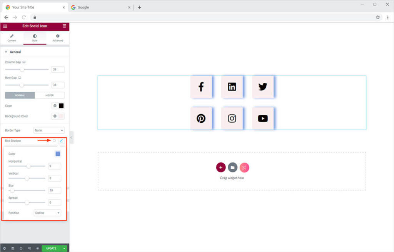Click the green Update button
This screenshot has width=394, height=252.
point(51,249)
